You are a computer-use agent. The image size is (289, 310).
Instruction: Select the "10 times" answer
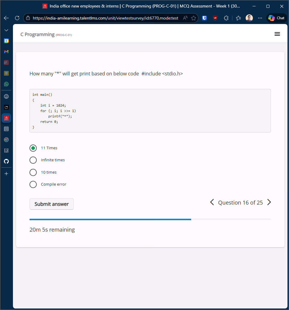click(x=33, y=172)
